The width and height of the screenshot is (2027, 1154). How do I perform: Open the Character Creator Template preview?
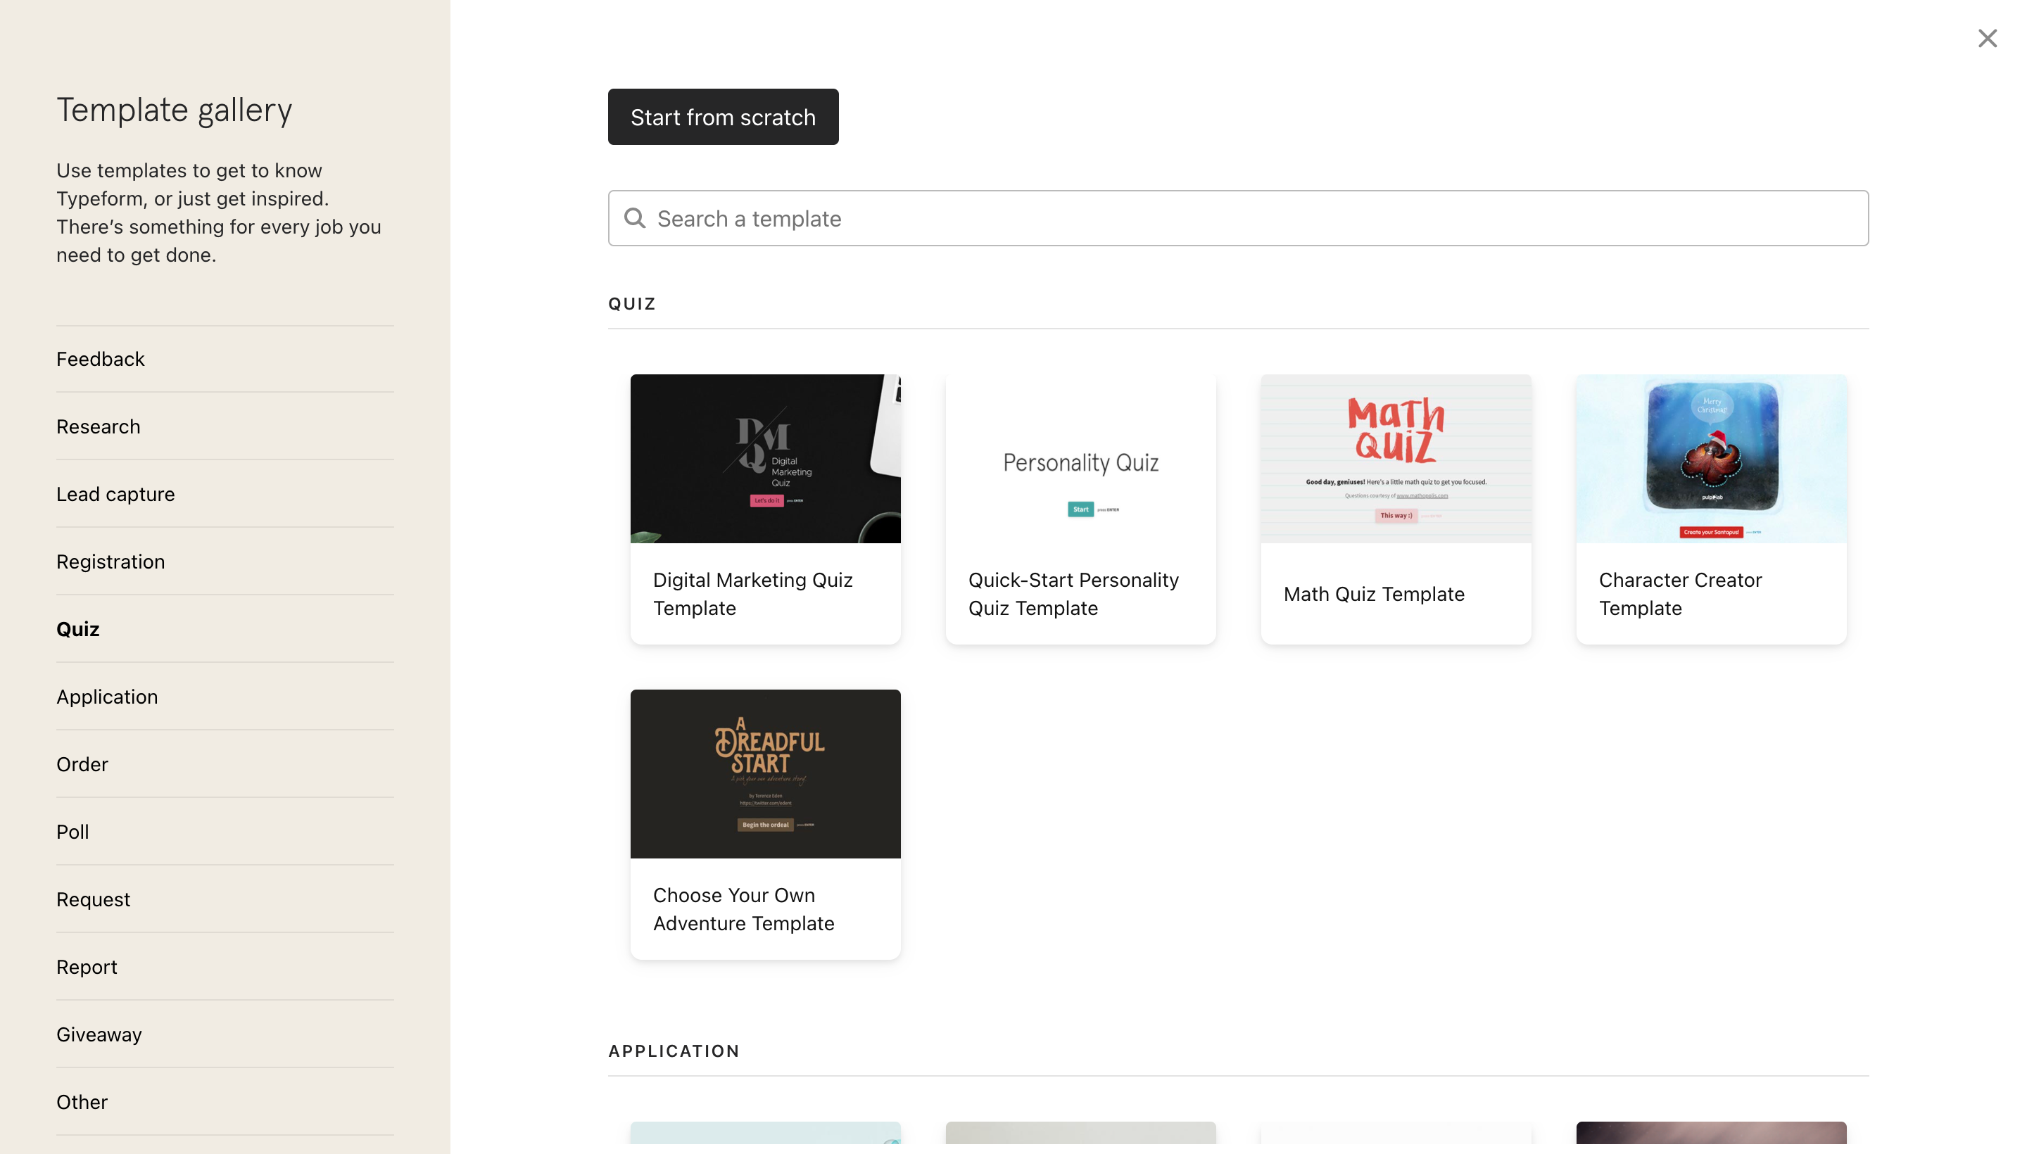[1711, 458]
